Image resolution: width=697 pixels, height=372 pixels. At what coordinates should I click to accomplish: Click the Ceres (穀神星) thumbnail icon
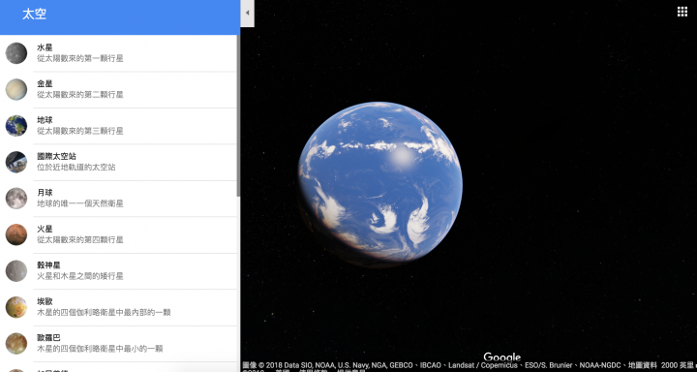pos(16,271)
